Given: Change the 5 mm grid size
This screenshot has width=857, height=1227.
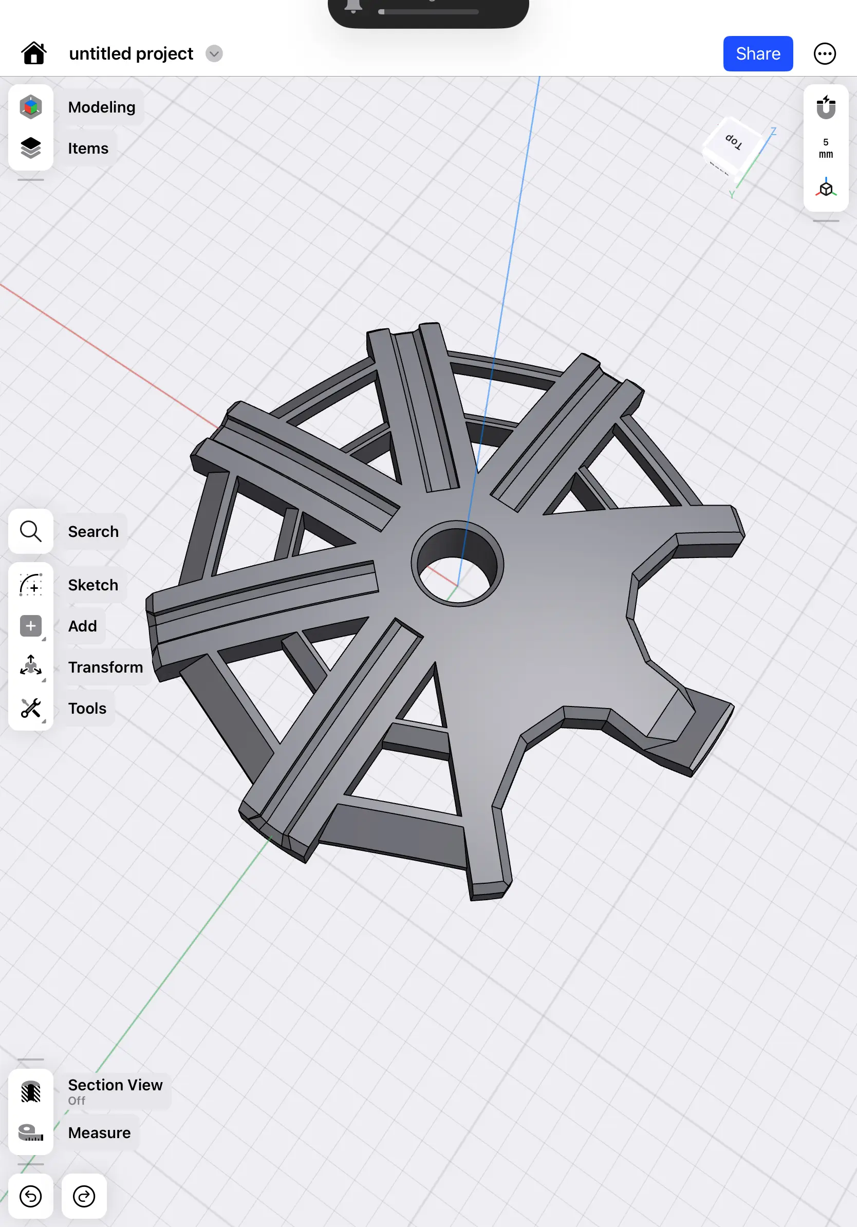Looking at the screenshot, I should coord(826,148).
